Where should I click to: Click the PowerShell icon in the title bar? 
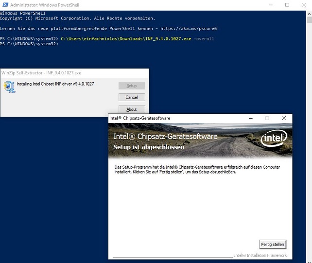[x=5, y=5]
